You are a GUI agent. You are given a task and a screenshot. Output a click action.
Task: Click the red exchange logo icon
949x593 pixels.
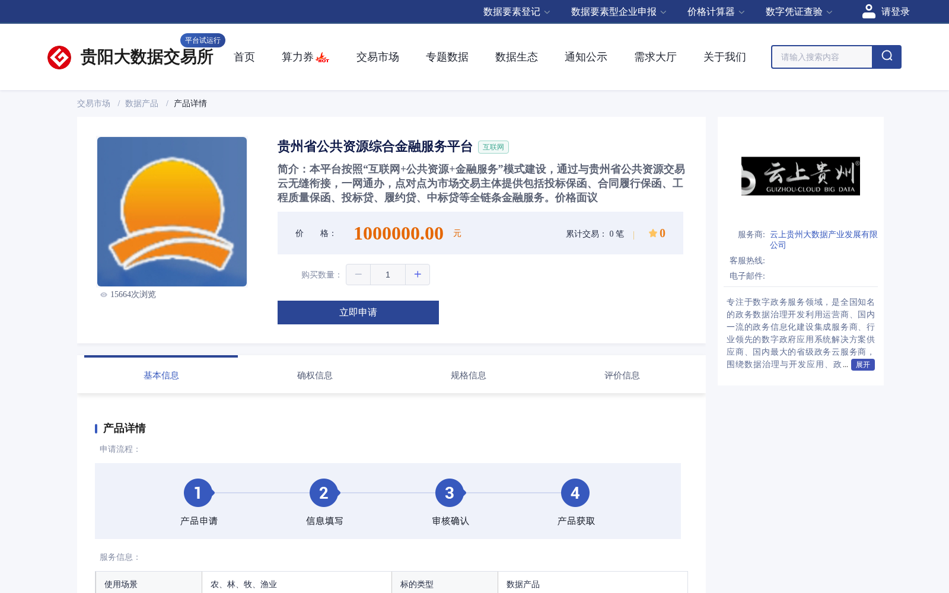pyautogui.click(x=59, y=58)
